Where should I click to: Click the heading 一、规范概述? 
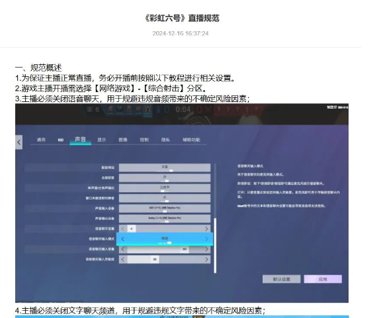point(38,68)
